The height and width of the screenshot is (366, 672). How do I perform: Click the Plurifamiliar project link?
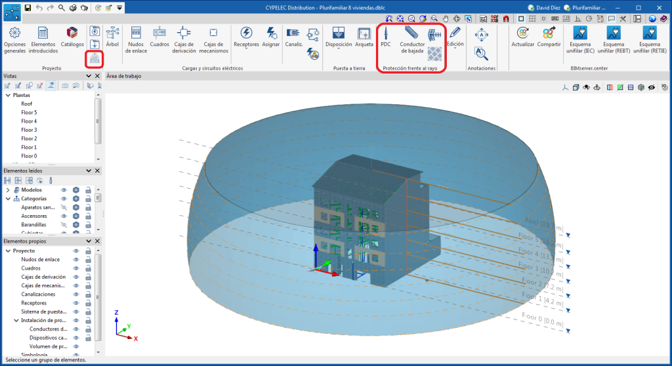[x=585, y=8]
